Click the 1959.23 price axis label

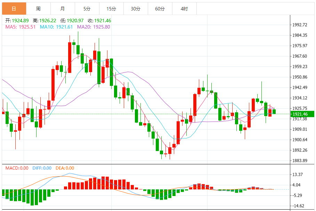click(x=300, y=67)
